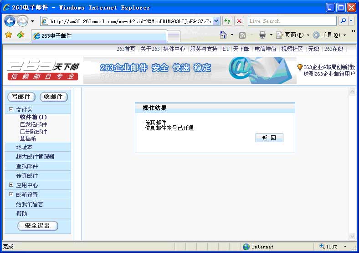Open the 已删除邮件 folder
359x253 pixels.
pos(33,132)
